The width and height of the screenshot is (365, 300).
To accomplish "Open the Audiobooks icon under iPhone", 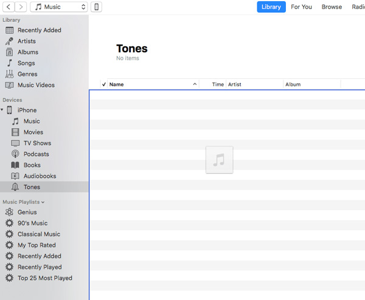I will 16,176.
